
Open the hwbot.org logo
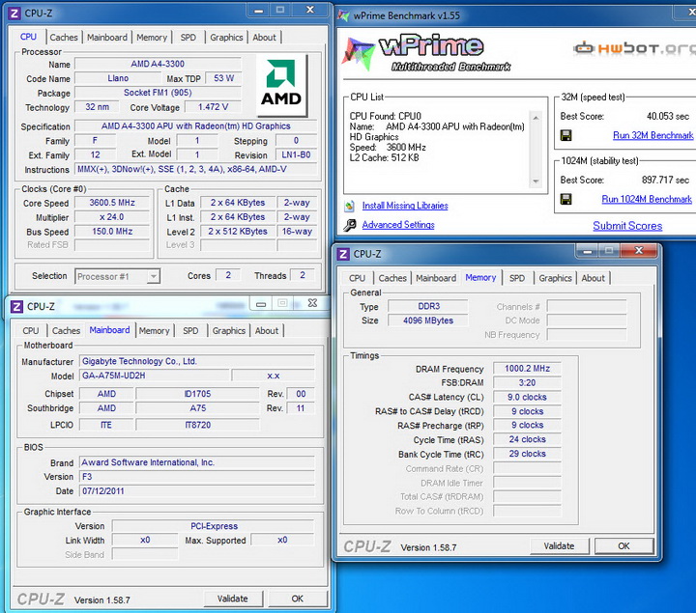635,48
